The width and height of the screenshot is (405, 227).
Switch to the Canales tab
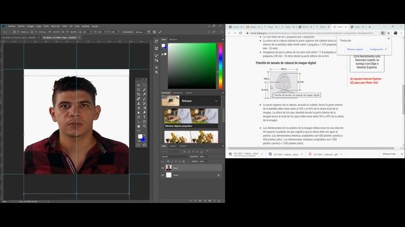(173, 146)
